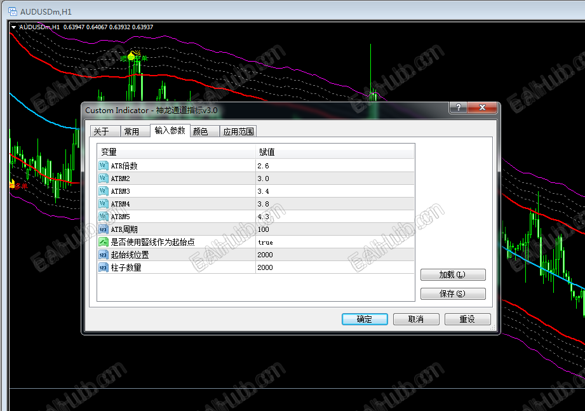Click the ATR倍数 variable name
Viewport: 585px width, 411px height.
tap(124, 166)
